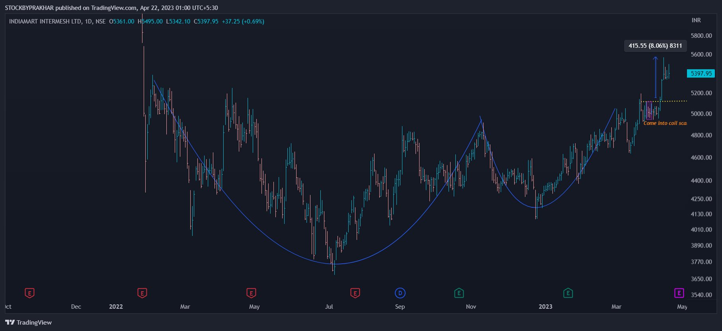Click the "Come into coil" orange annotation
This screenshot has width=722, height=331.
(665, 123)
